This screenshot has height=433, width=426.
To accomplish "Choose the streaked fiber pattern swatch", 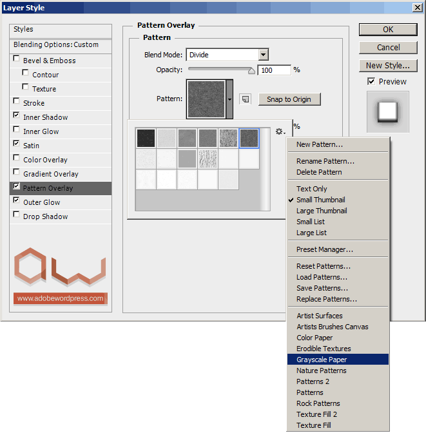I will tap(208, 159).
